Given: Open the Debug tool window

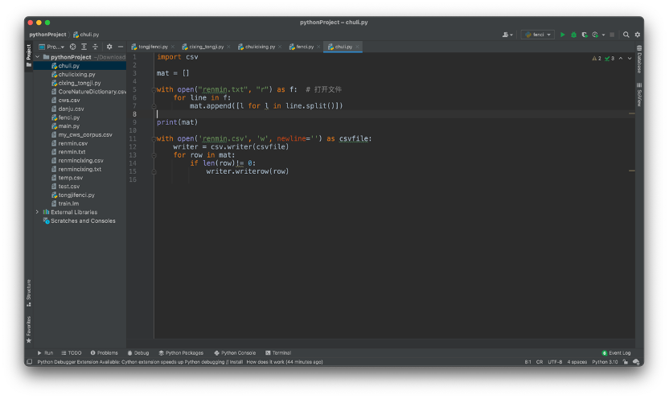Looking at the screenshot, I should (x=138, y=353).
